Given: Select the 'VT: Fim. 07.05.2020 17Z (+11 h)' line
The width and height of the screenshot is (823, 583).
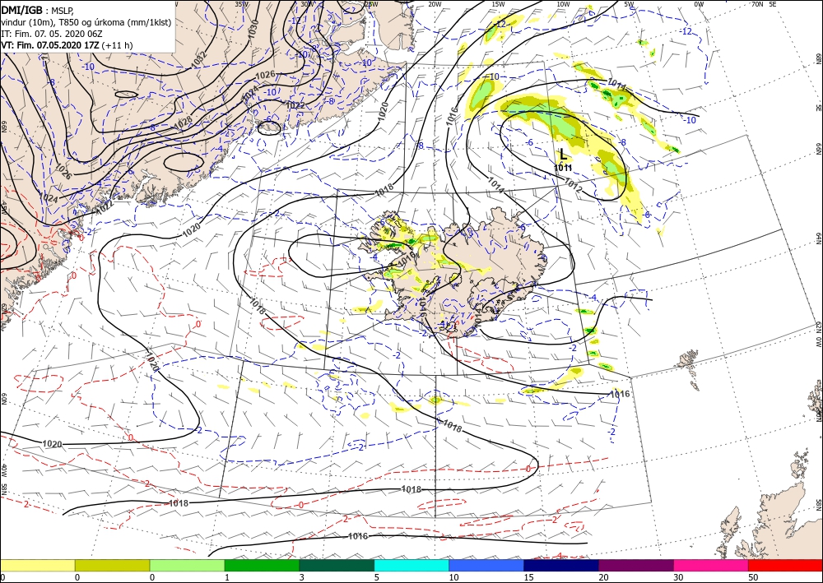Looking at the screenshot, I should [67, 45].
